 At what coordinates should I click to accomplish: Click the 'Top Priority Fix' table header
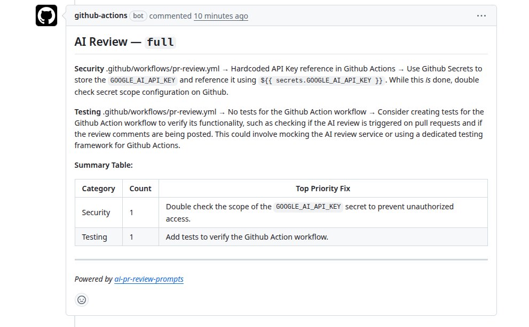pos(323,189)
